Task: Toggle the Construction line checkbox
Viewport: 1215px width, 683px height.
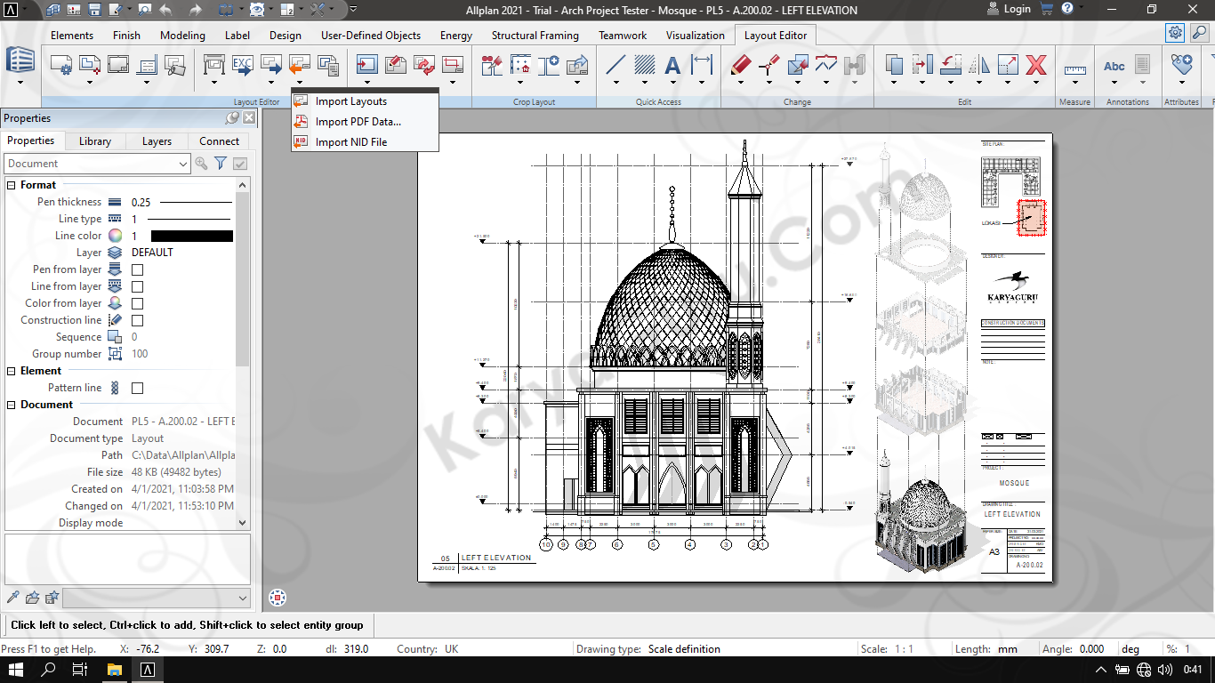Action: (x=138, y=320)
